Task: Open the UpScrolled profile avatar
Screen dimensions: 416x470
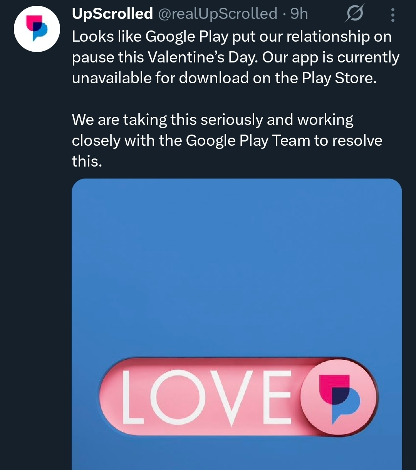Action: (37, 29)
